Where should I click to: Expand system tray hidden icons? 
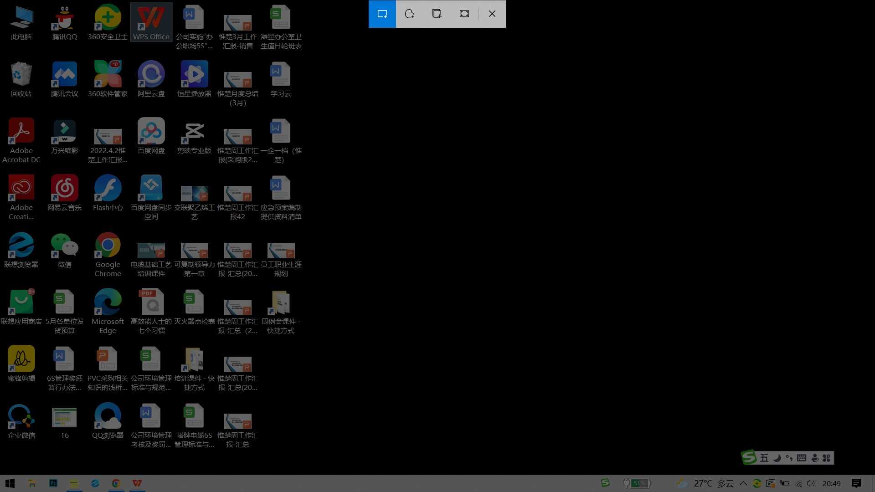(x=744, y=483)
